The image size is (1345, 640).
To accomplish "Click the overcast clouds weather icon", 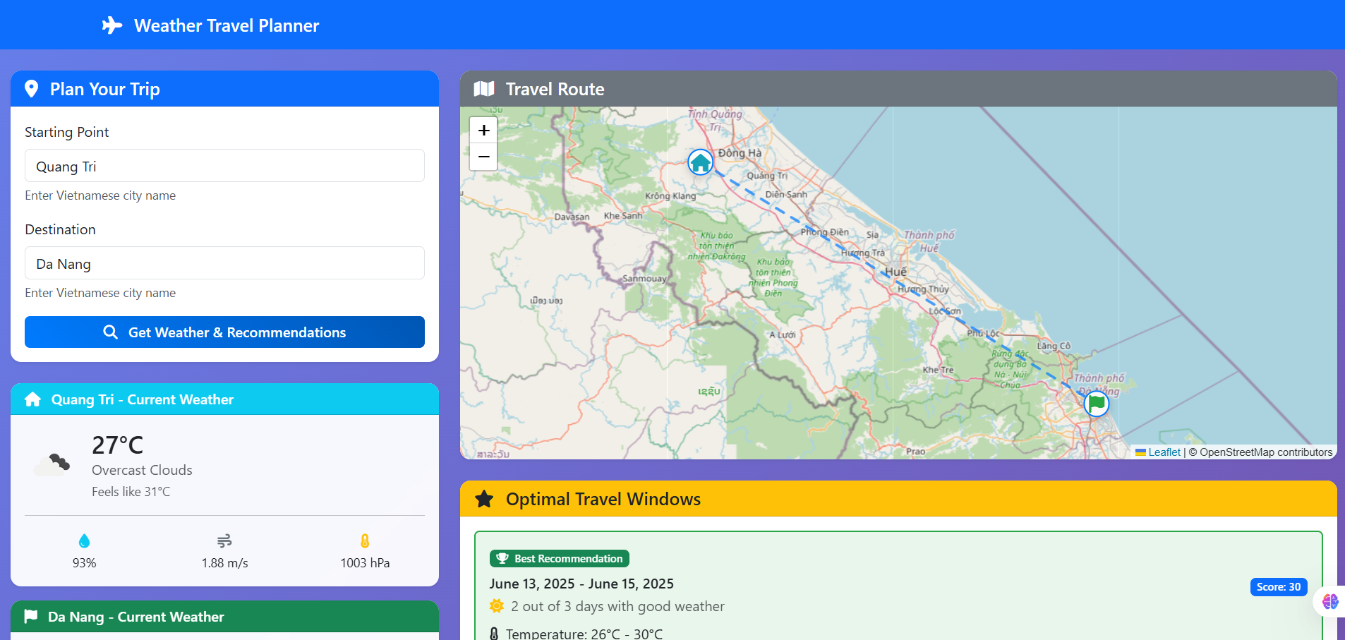I will [x=53, y=464].
